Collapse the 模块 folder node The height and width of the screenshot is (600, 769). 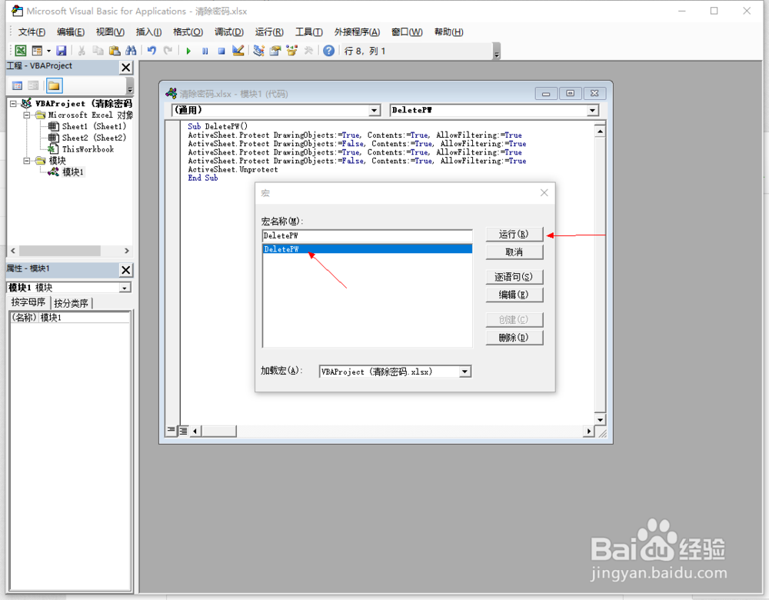point(27,161)
